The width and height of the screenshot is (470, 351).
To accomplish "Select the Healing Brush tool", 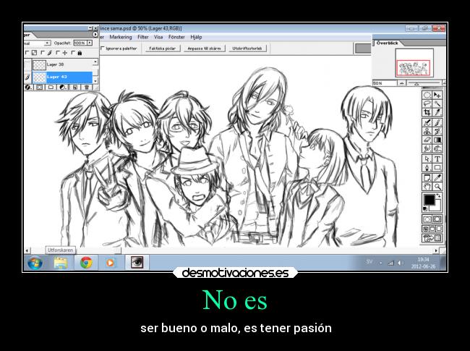I will (x=427, y=123).
